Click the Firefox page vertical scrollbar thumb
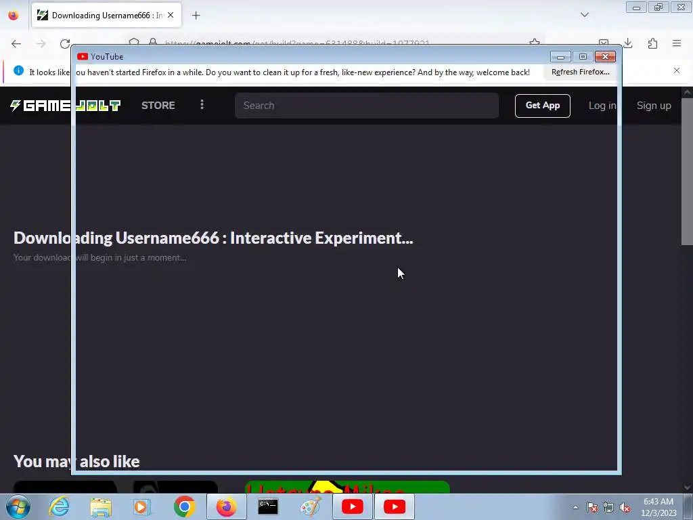The width and height of the screenshot is (693, 520). pos(687,171)
